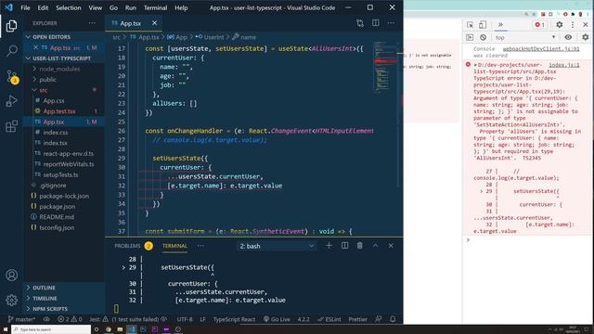Open the Extensions view
This screenshot has width=594, height=334.
[x=11, y=126]
